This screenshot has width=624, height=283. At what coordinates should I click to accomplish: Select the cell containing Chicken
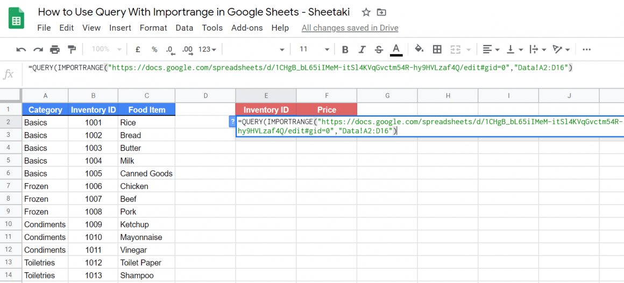147,186
